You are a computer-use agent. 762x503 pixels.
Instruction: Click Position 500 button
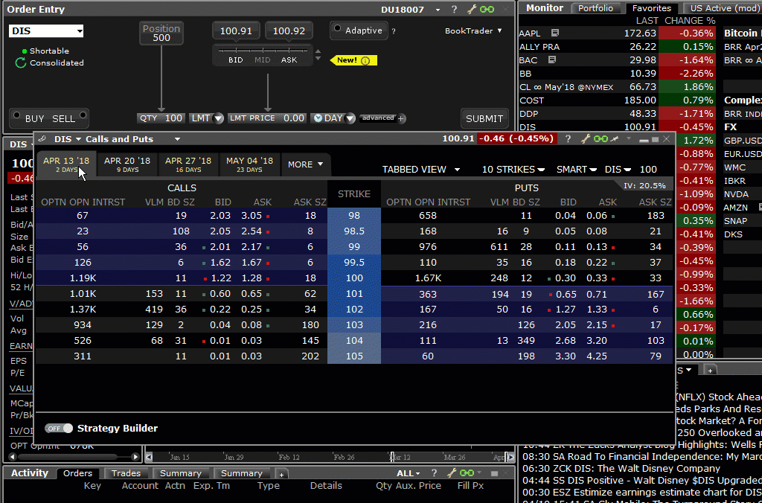(x=161, y=33)
